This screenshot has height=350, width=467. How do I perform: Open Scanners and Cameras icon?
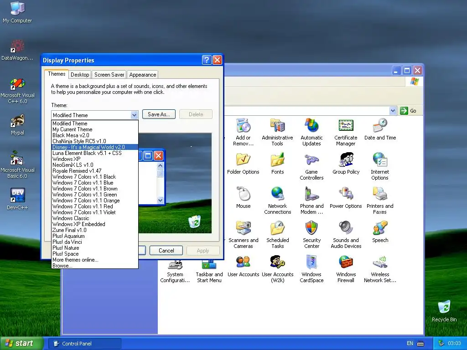244,235
